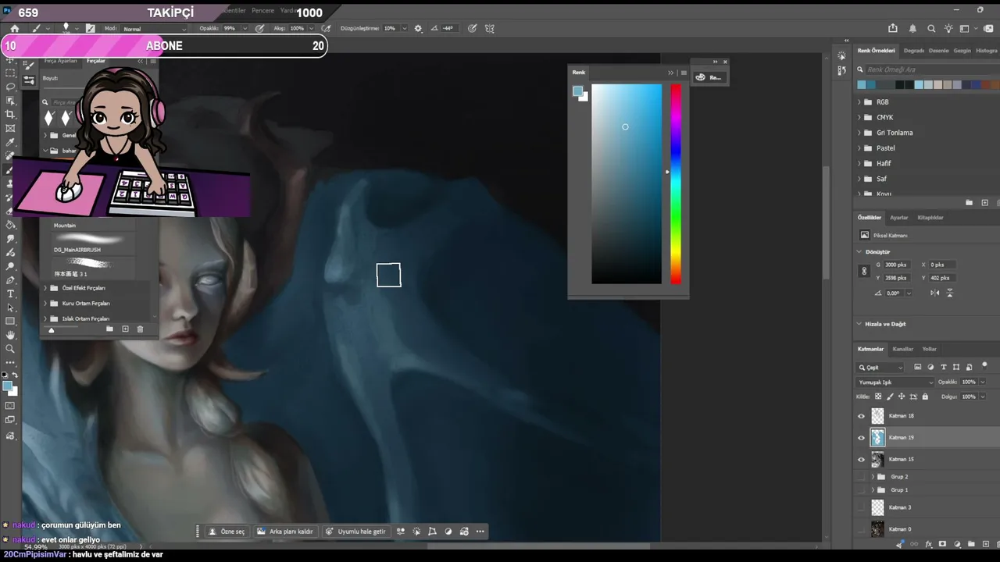Screen dimensions: 1000x562
Task: Open the Ayarlar tab
Action: click(x=899, y=218)
